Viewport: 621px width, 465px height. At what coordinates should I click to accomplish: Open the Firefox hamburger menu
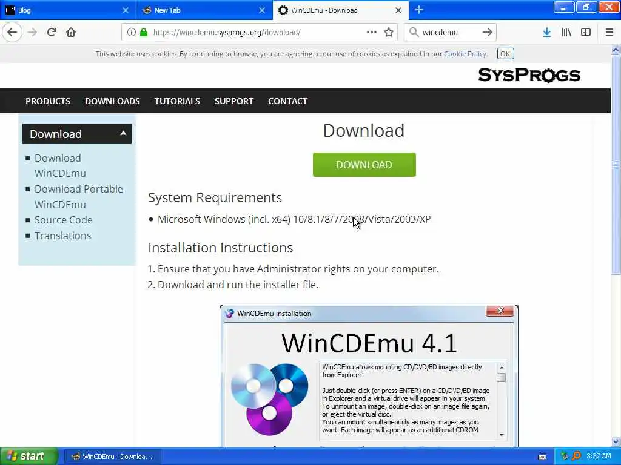[x=609, y=32]
